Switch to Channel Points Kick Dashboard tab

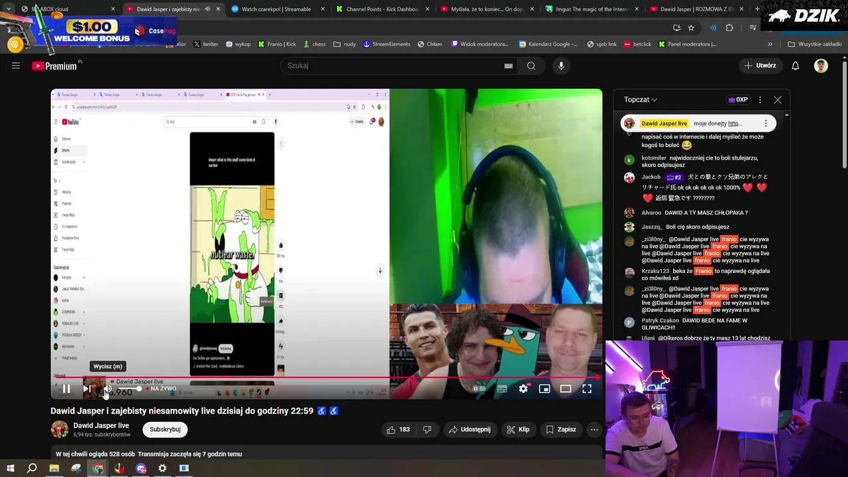(x=383, y=9)
